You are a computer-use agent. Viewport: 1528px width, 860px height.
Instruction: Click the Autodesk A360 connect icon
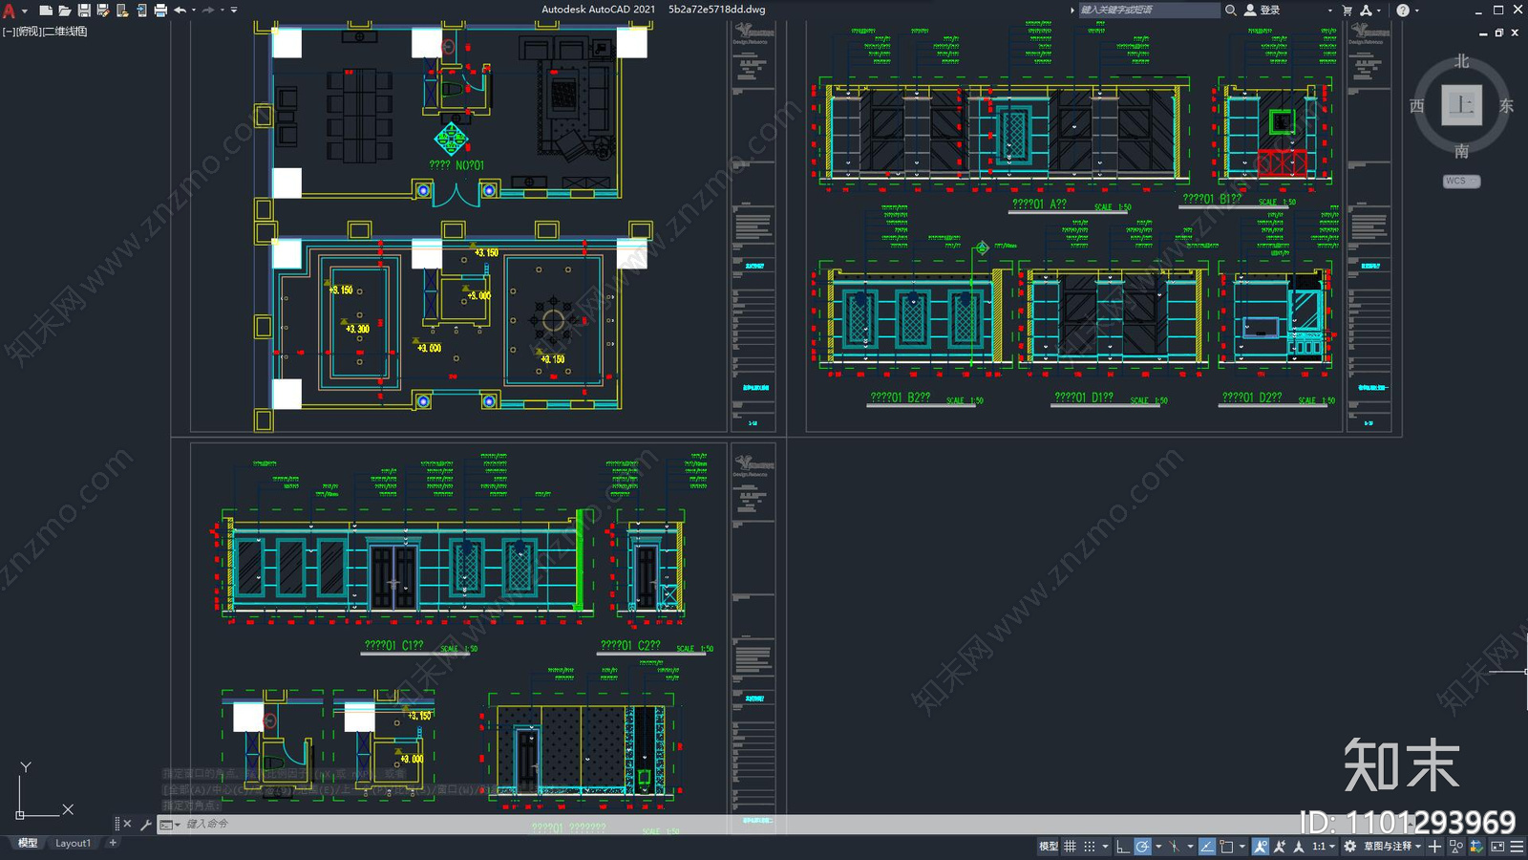point(1367,11)
